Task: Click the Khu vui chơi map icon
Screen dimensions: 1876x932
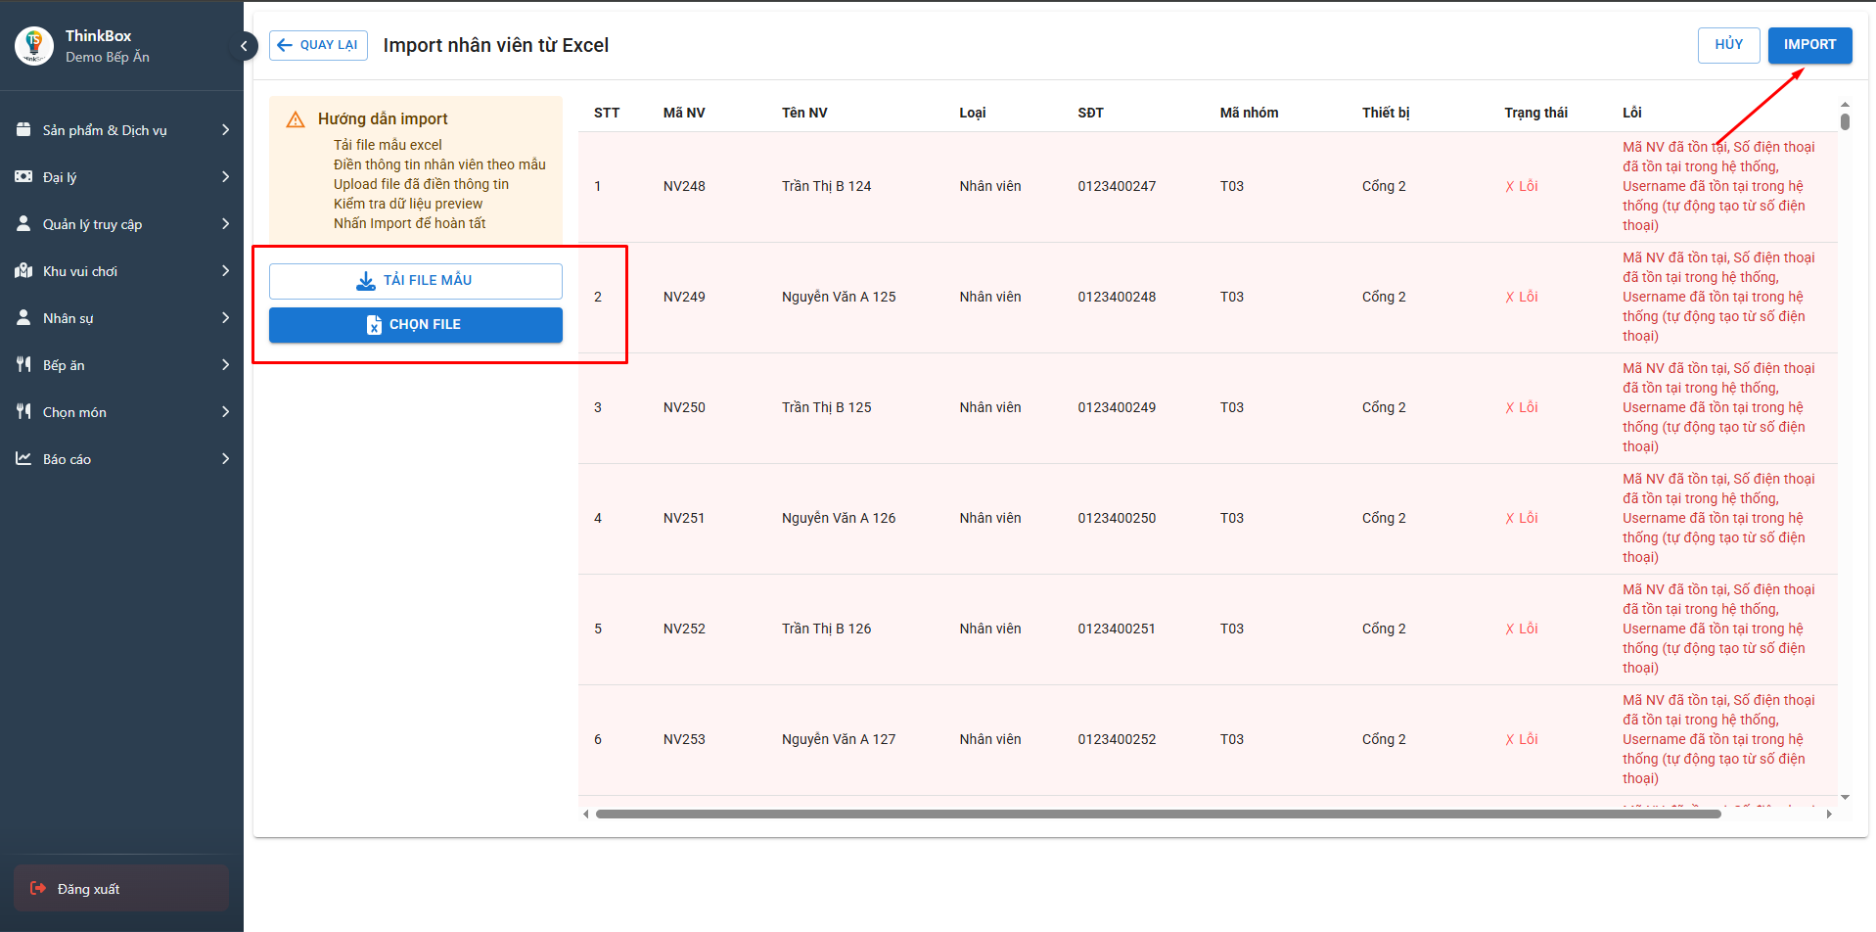Action: pyautogui.click(x=23, y=271)
